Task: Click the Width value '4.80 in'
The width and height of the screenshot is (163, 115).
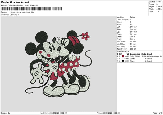Action: [159, 9]
